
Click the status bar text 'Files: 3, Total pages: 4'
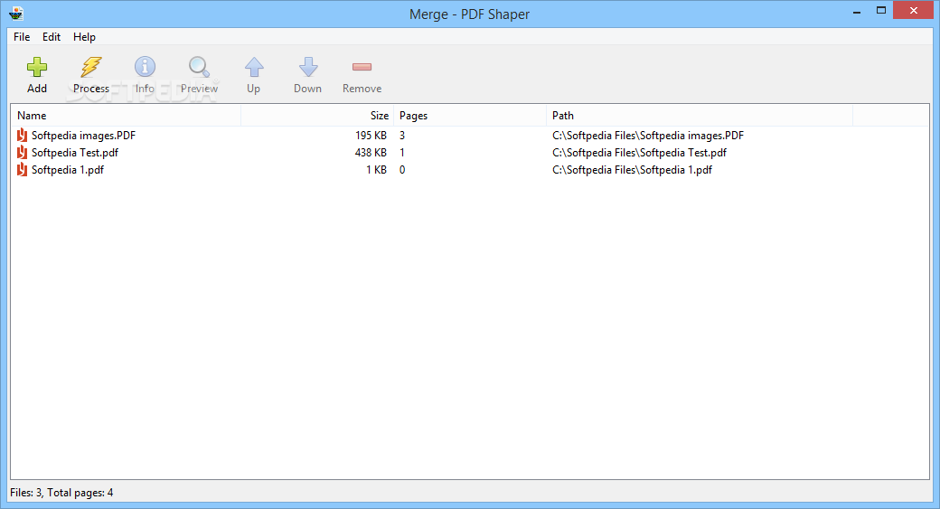(61, 492)
